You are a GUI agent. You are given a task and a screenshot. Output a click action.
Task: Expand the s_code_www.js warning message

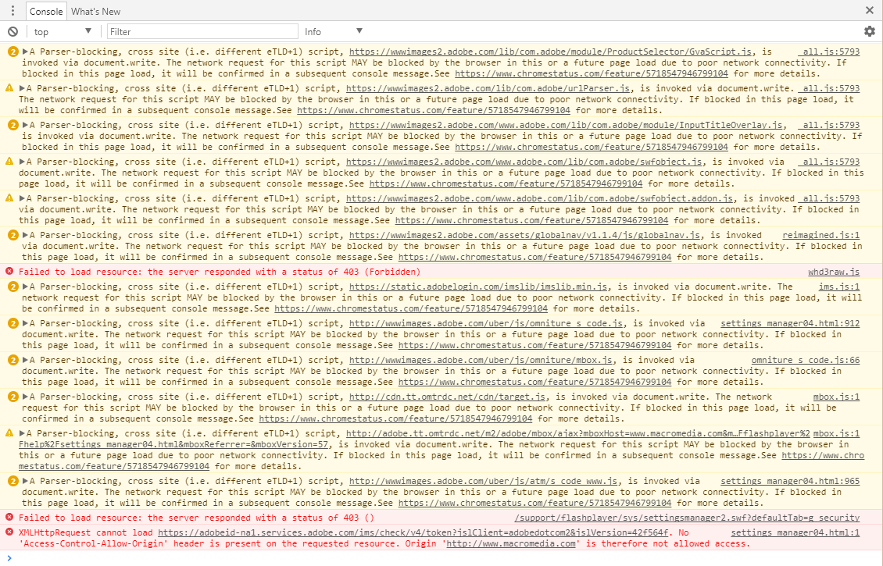tap(25, 481)
